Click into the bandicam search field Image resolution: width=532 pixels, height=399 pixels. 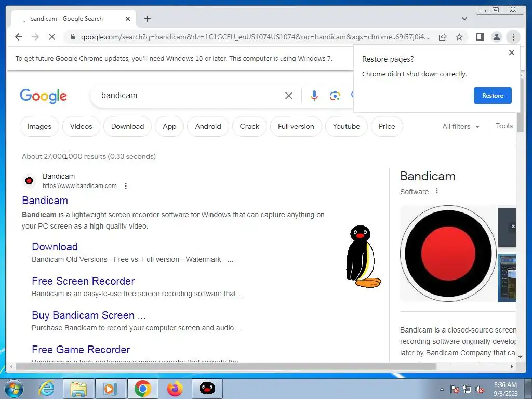click(x=190, y=96)
